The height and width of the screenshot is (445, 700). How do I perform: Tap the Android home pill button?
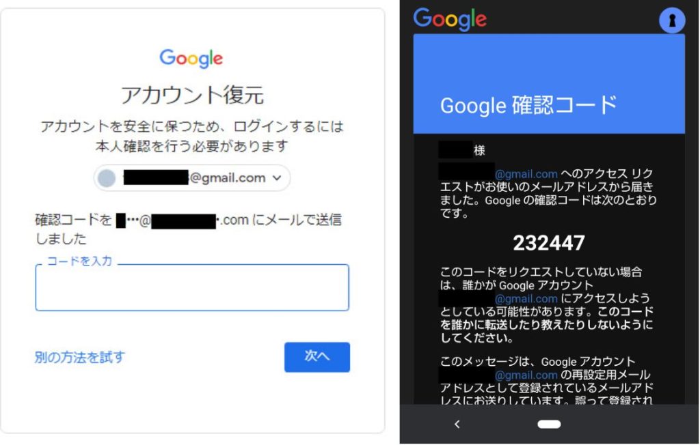click(x=549, y=424)
